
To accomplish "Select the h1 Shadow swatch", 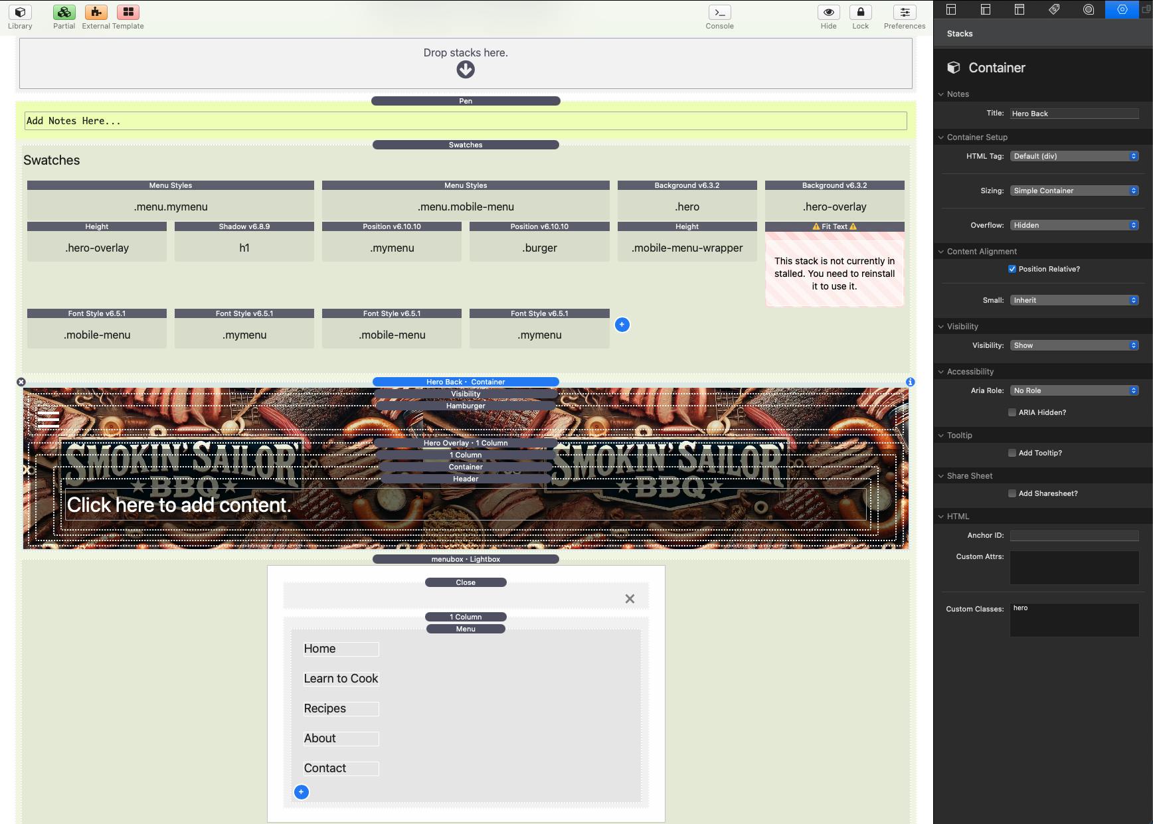I will [x=244, y=242].
